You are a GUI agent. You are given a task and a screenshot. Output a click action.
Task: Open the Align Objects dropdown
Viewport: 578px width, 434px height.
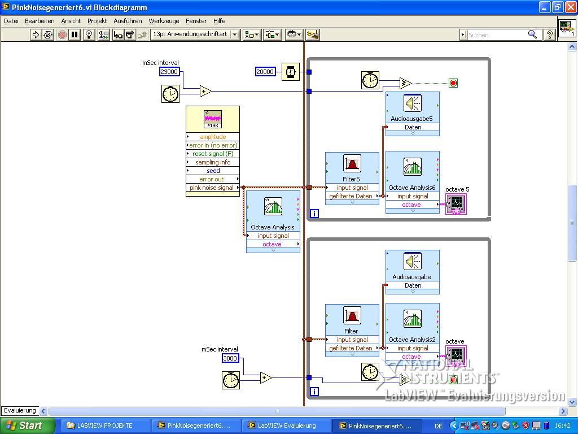tap(252, 34)
